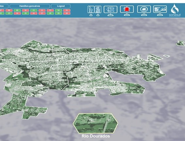The image size is (185, 141).
Task: Click the Rio Dourados label
Action: point(96,136)
